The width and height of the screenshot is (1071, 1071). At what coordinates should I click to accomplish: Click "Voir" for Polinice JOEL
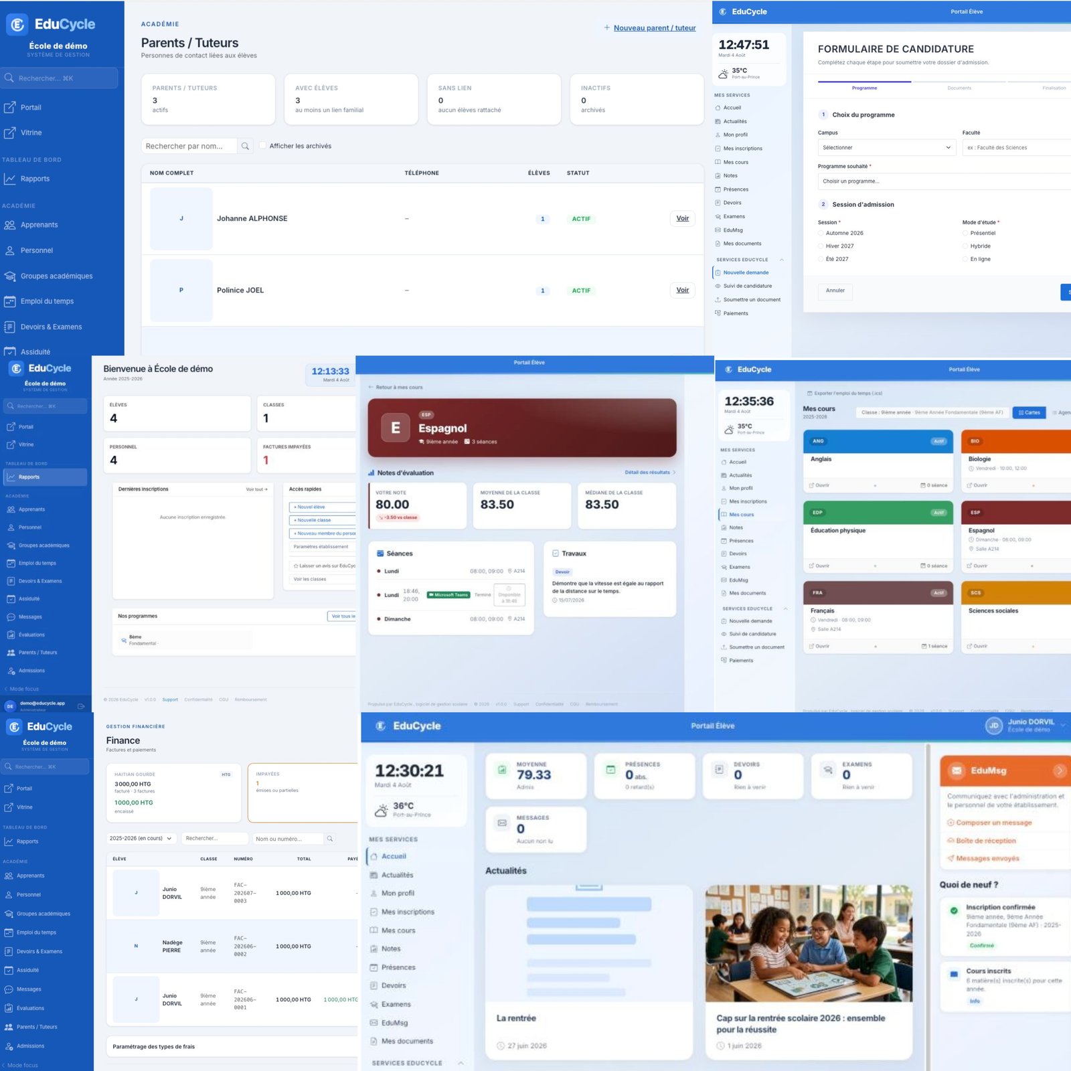click(x=682, y=290)
